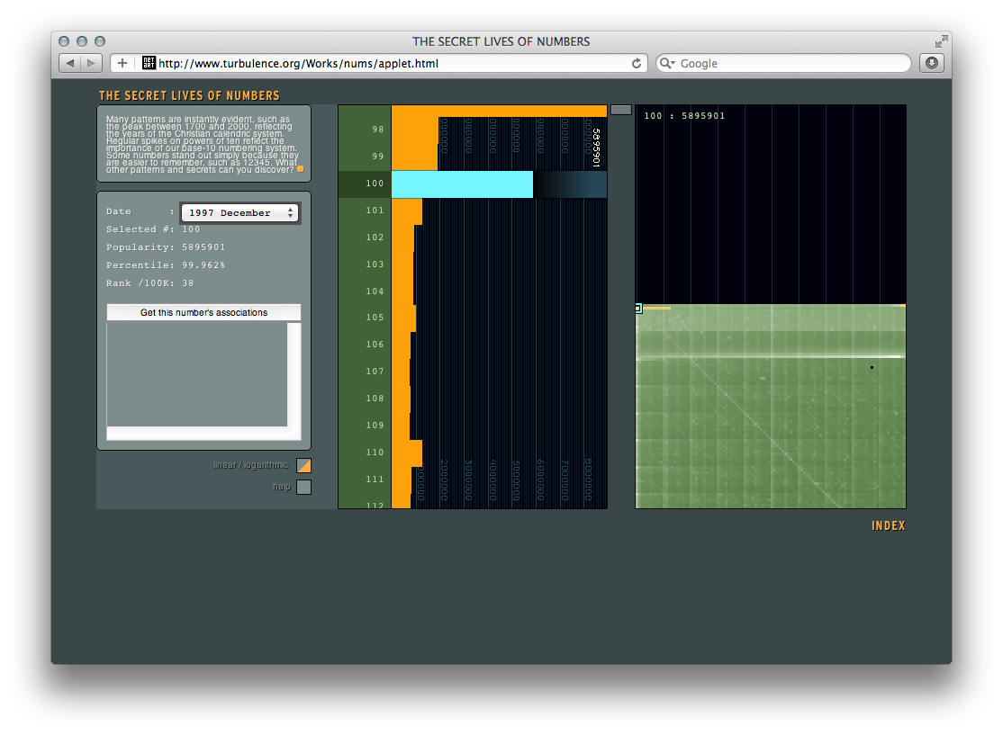
Task: Click the URL address field
Action: point(392,64)
